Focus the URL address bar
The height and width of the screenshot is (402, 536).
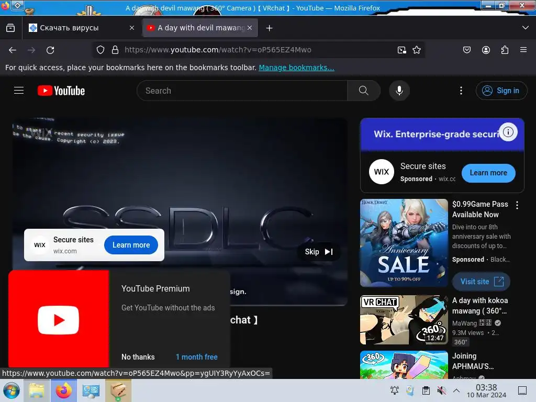tap(258, 50)
